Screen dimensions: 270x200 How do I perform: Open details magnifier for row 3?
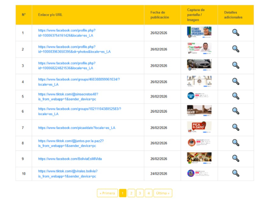click(x=235, y=65)
